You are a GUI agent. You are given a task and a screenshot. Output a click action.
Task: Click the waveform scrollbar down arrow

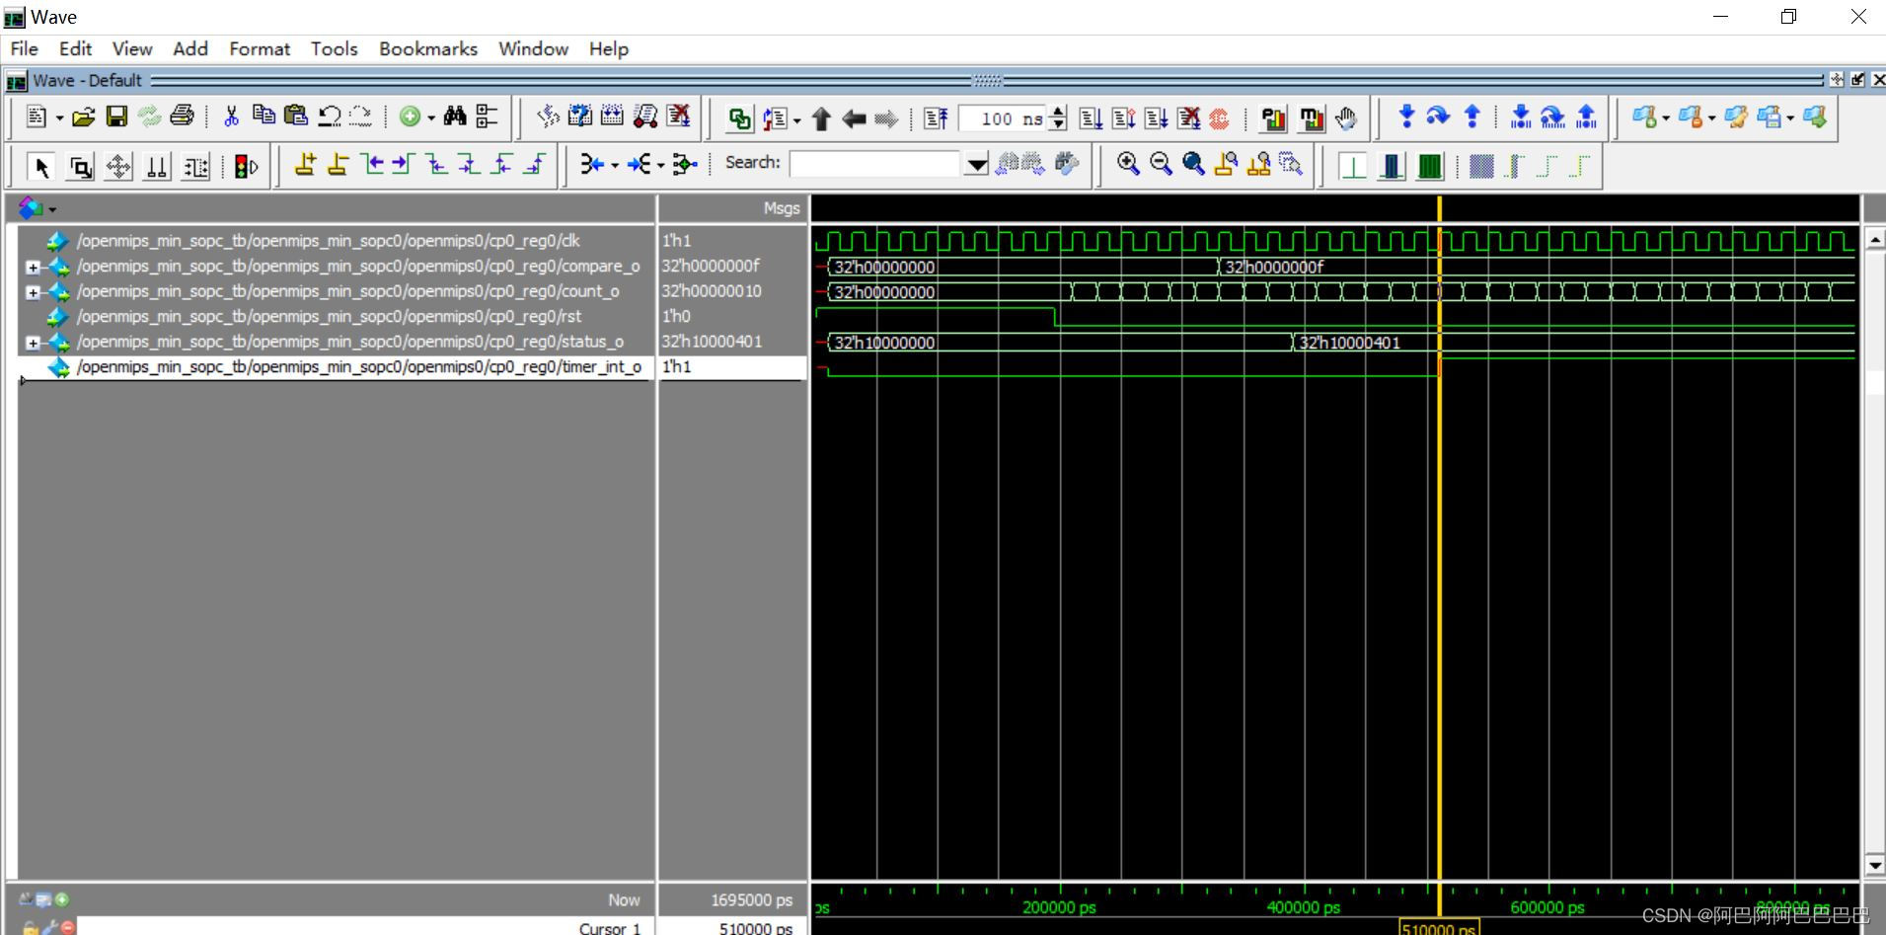pos(1875,865)
